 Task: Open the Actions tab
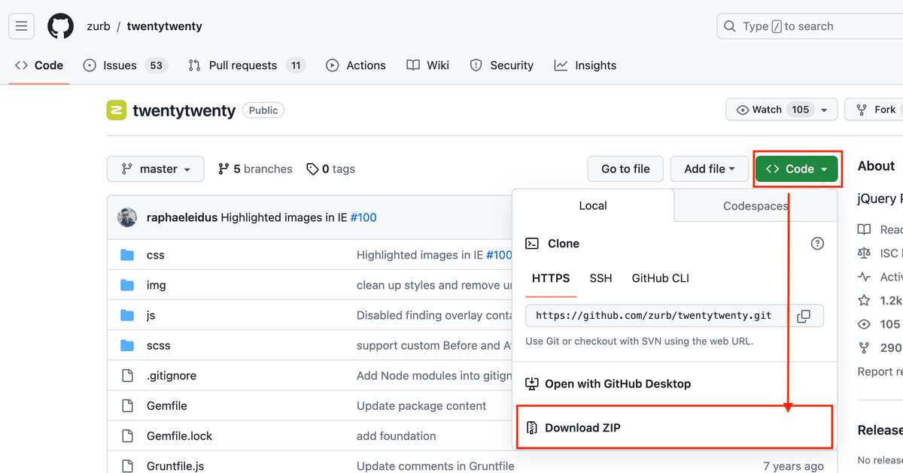(356, 65)
